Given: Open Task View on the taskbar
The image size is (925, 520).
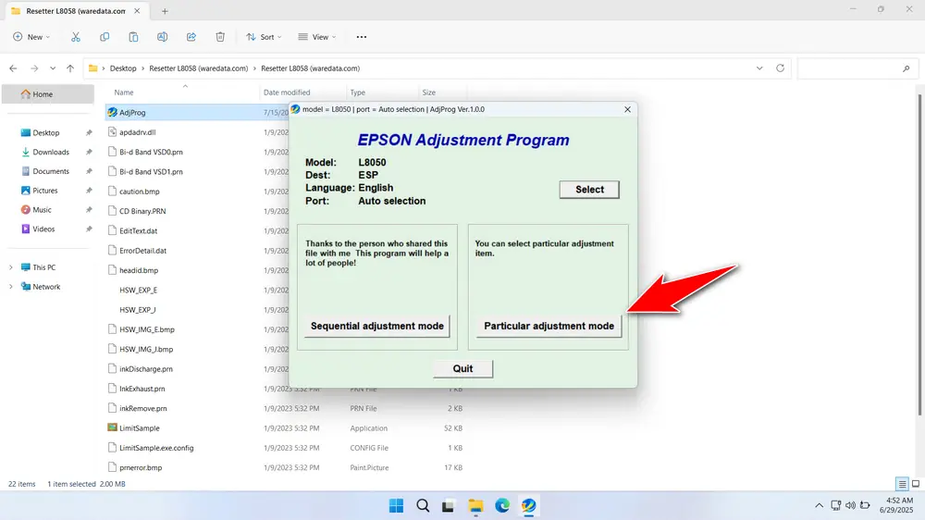Looking at the screenshot, I should click(449, 506).
